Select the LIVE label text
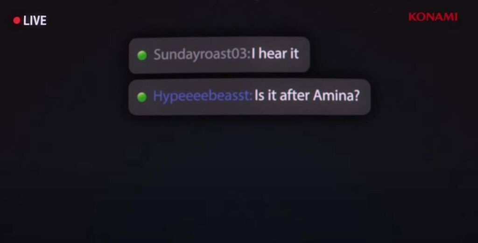The height and width of the screenshot is (243, 478). tap(35, 21)
